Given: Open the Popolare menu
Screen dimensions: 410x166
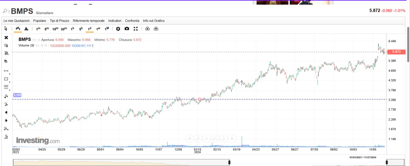Looking at the screenshot, I should pos(40,21).
